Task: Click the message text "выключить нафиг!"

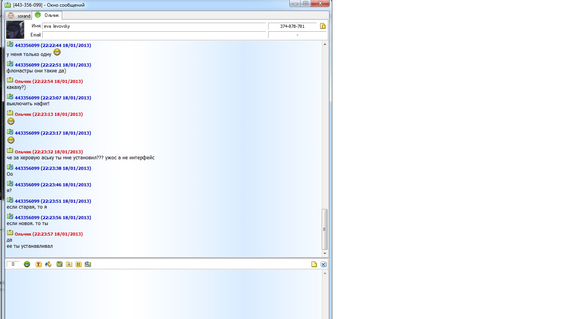Action: pyautogui.click(x=28, y=104)
